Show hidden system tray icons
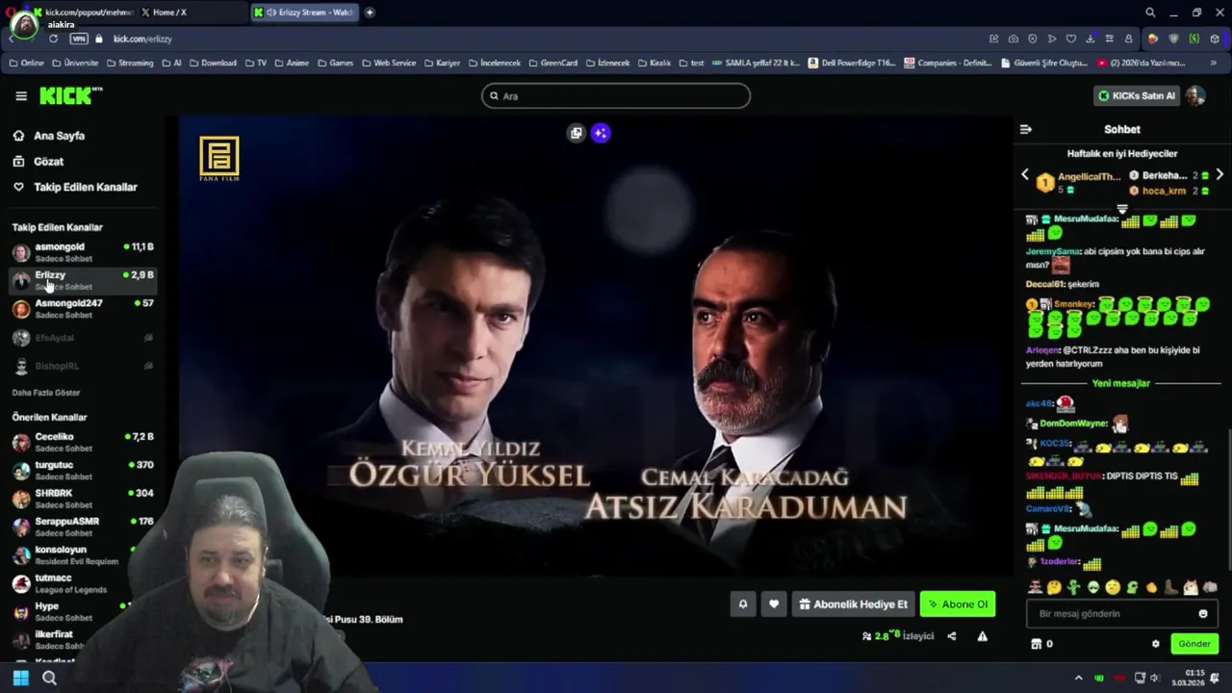This screenshot has height=693, width=1232. [x=1078, y=678]
